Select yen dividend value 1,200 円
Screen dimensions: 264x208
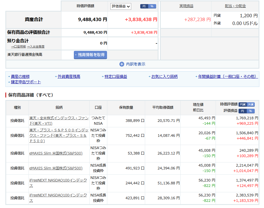(x=249, y=16)
